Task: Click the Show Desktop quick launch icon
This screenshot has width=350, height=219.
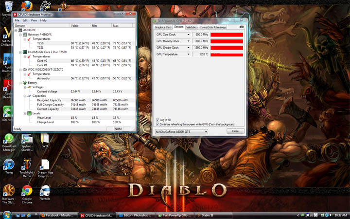Action: tap(18, 216)
